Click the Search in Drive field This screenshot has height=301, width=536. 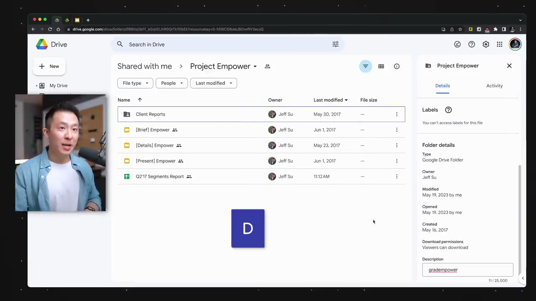(227, 44)
